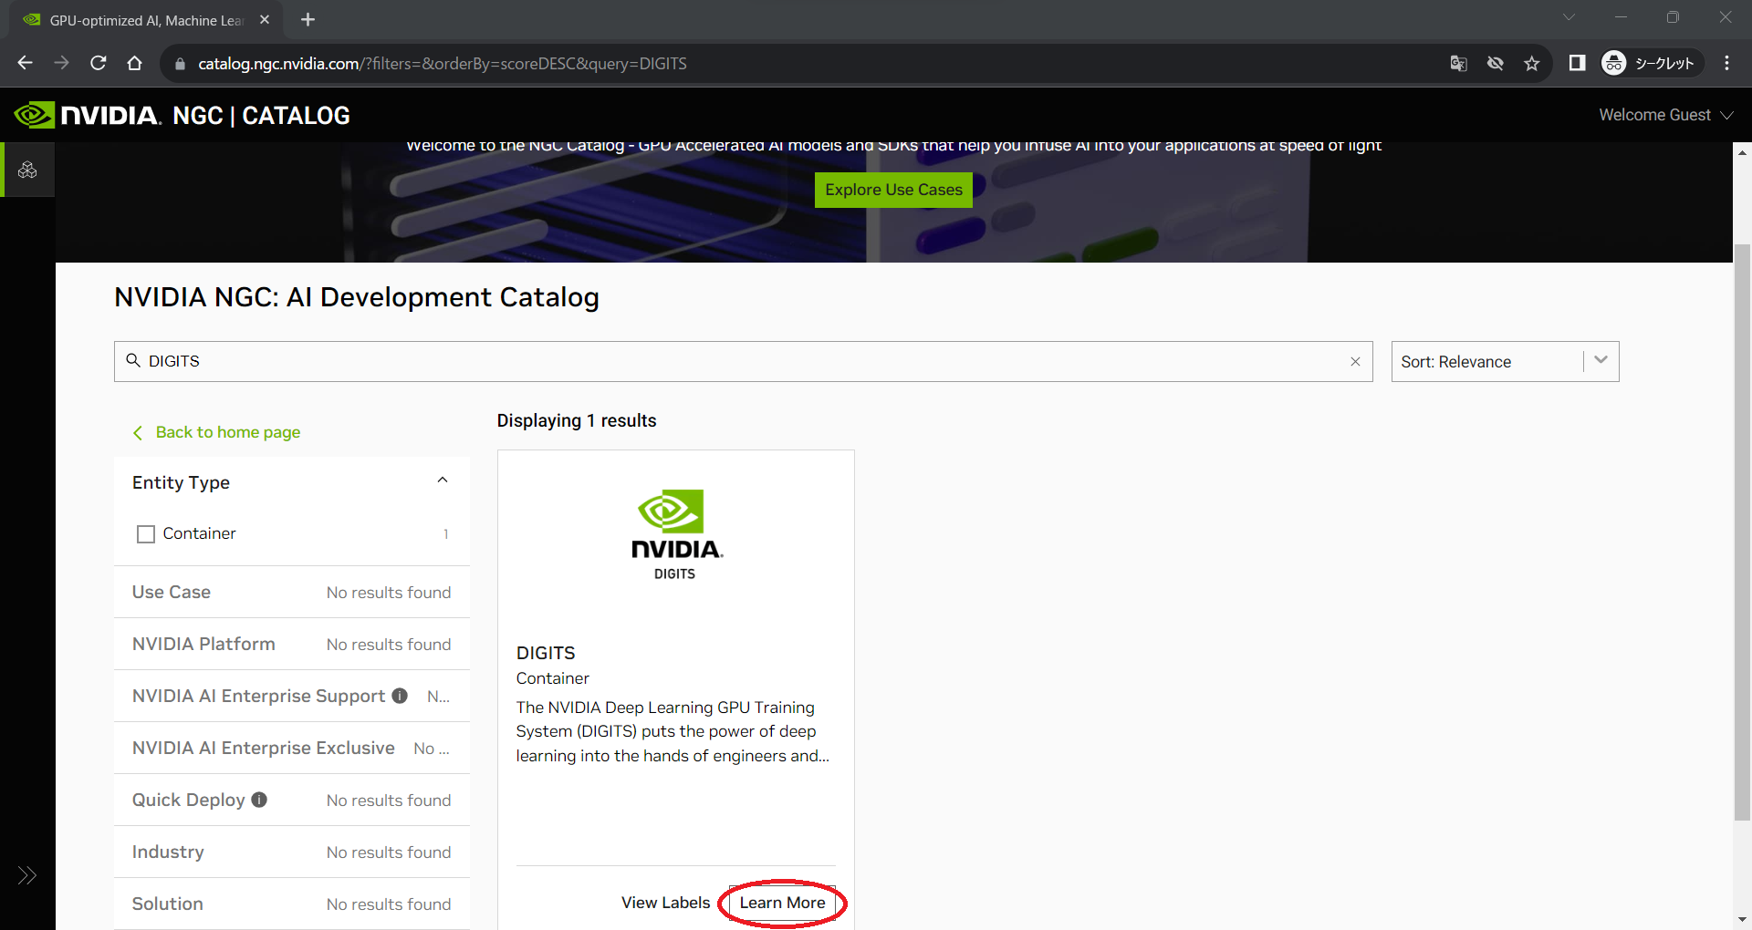Click the browser address bar URL

point(443,64)
